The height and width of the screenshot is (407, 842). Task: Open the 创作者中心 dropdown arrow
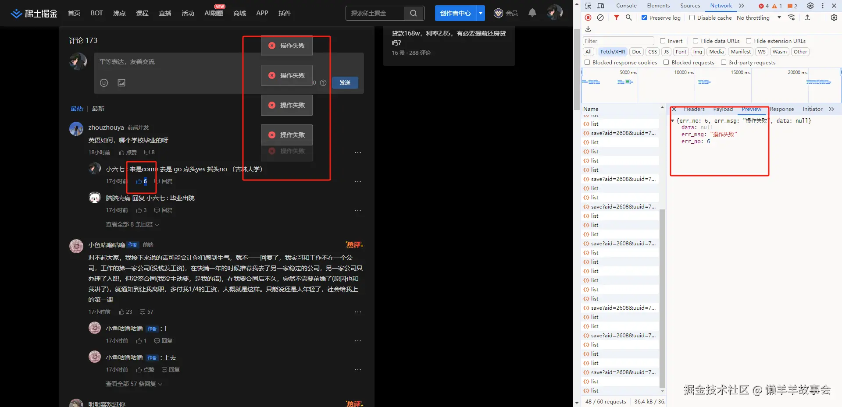pyautogui.click(x=481, y=13)
